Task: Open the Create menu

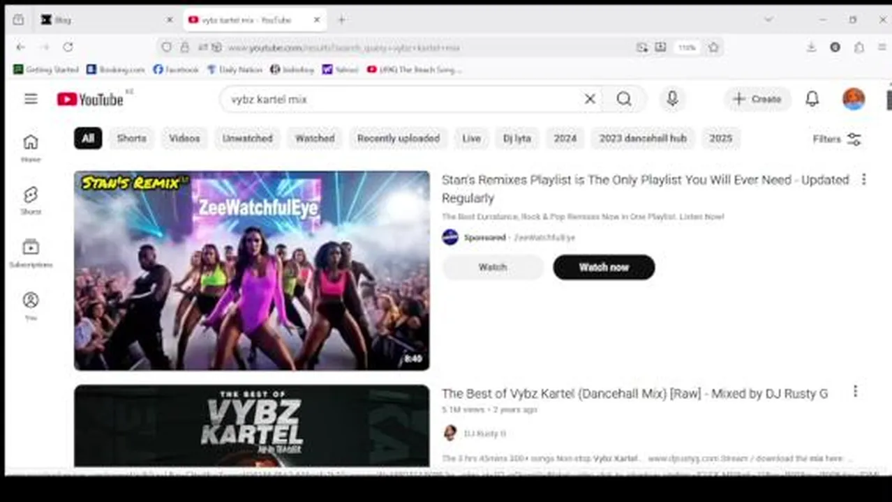Action: pyautogui.click(x=757, y=99)
